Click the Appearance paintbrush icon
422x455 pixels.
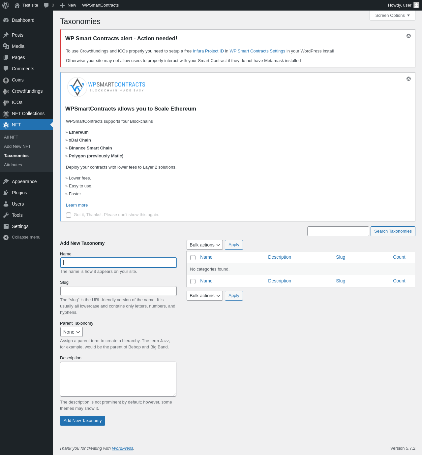6,181
